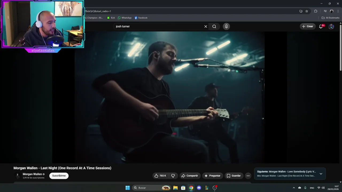Open Microsoft Store from the taskbar
342x192 pixels.
tap(183, 188)
